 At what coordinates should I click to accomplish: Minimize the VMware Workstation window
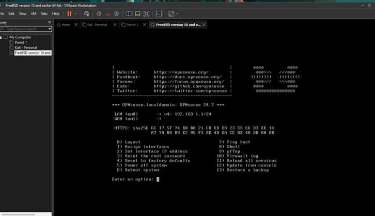coord(363,5)
